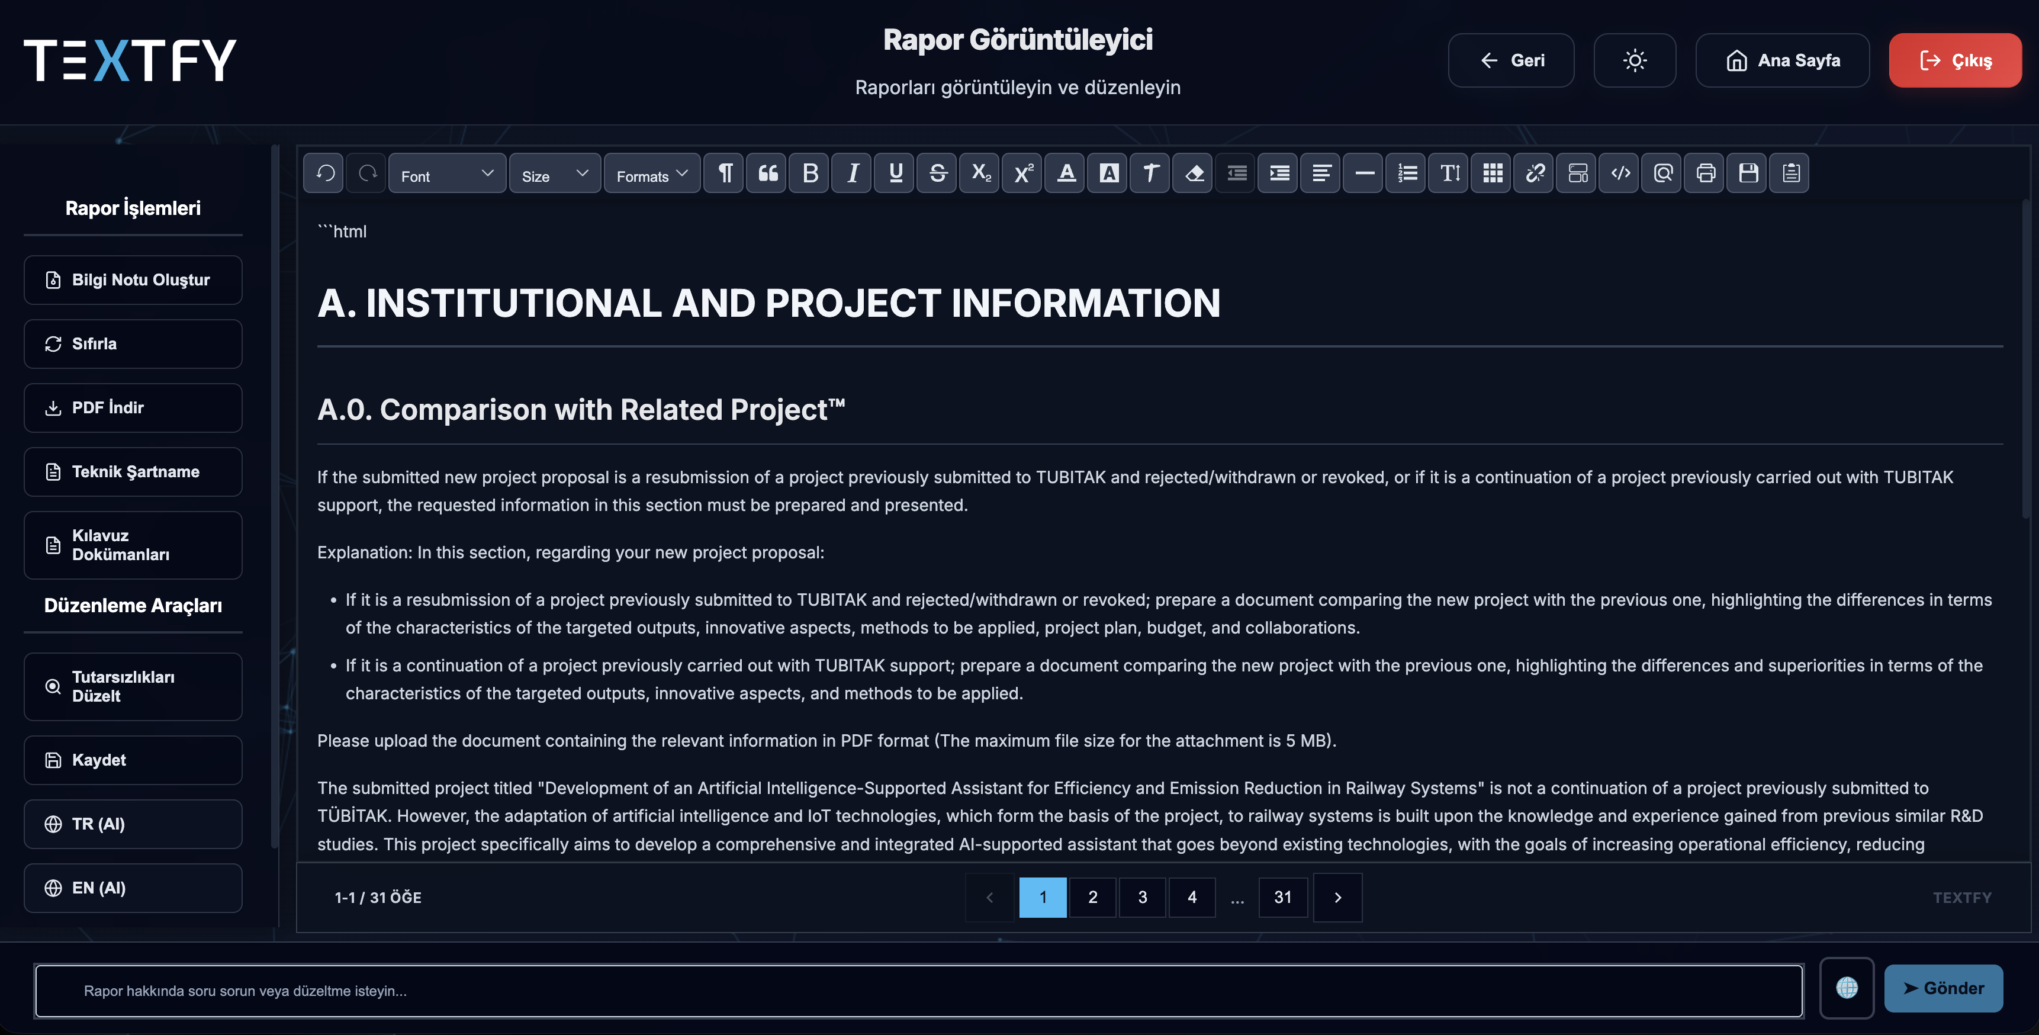Screen dimensions: 2039x1035
Task: Click the PDF İndir button
Action: pos(133,407)
